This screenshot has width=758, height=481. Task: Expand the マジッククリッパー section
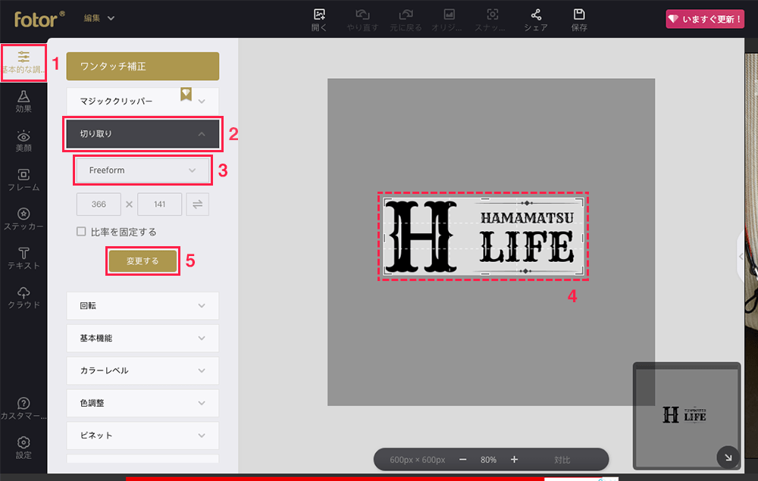point(143,101)
